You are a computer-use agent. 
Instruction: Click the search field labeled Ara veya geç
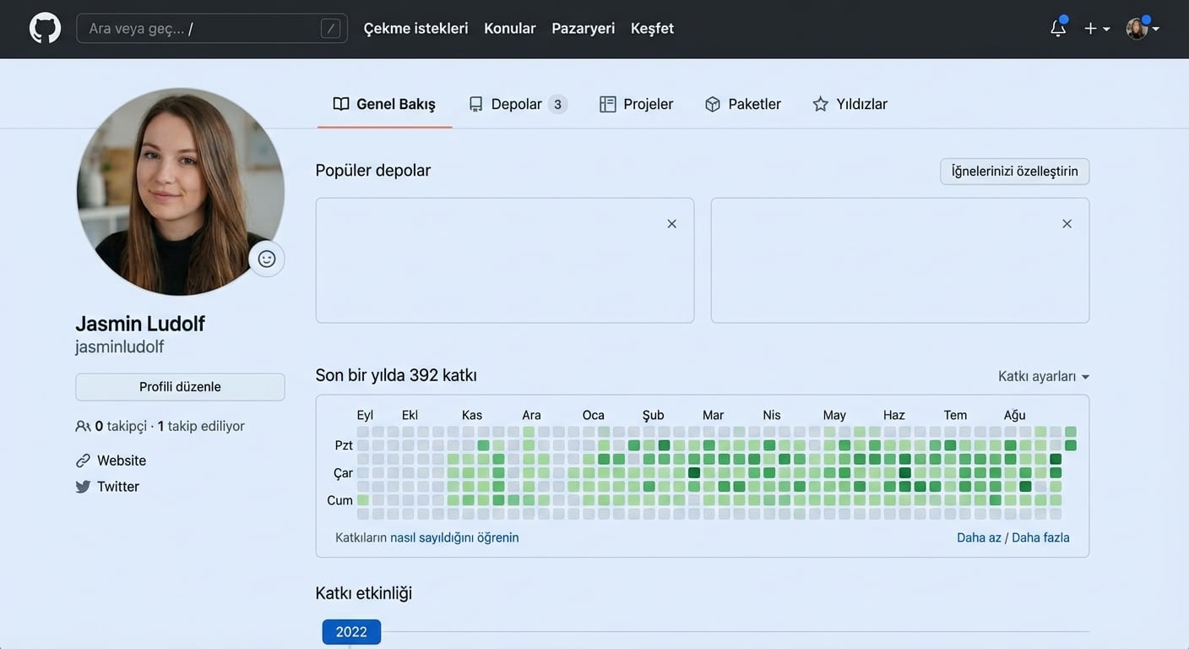pyautogui.click(x=211, y=28)
